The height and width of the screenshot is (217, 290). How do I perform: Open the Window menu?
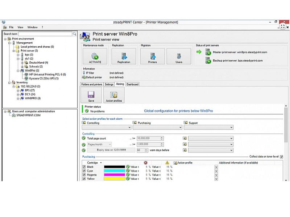(32, 27)
